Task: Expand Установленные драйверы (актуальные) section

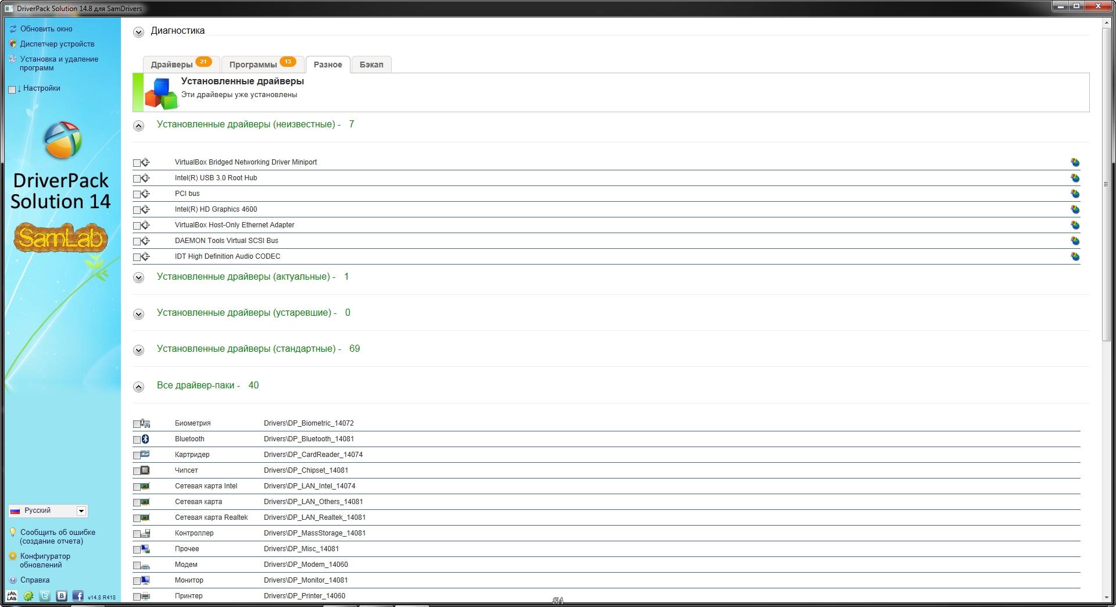Action: (x=138, y=278)
